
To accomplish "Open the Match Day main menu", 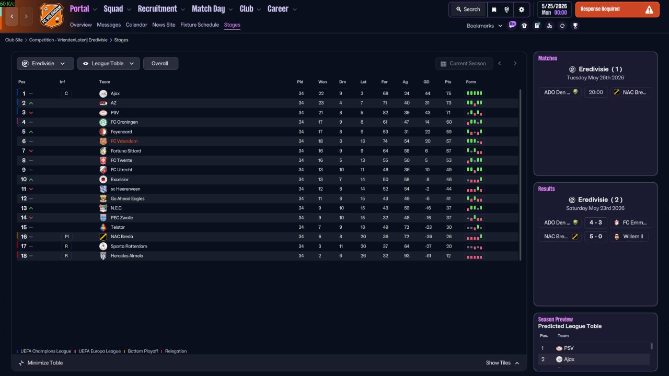I will tap(212, 9).
